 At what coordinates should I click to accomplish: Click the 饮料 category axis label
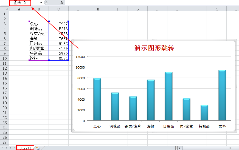(222, 126)
